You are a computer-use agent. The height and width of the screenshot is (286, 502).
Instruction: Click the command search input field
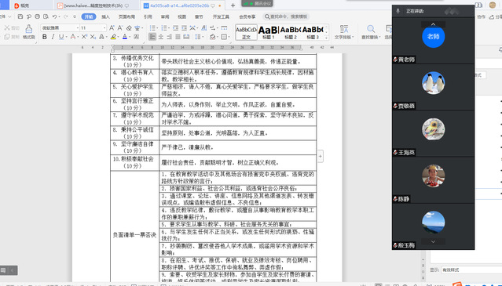[286, 16]
